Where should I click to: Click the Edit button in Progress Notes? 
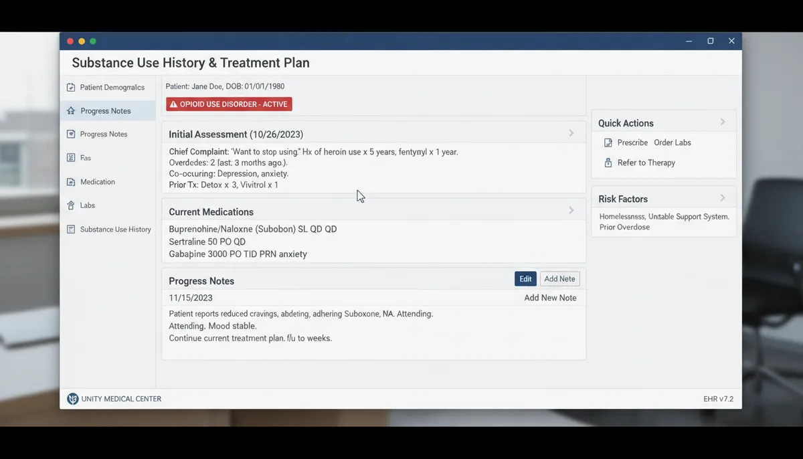525,279
